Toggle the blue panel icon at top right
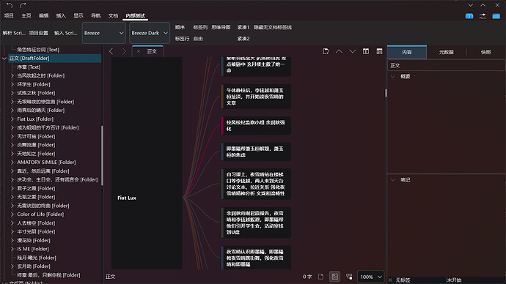 496,16
